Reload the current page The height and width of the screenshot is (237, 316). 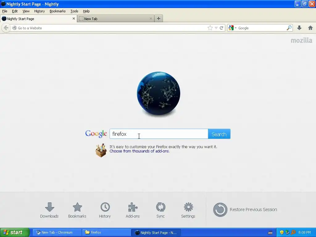(x=221, y=28)
